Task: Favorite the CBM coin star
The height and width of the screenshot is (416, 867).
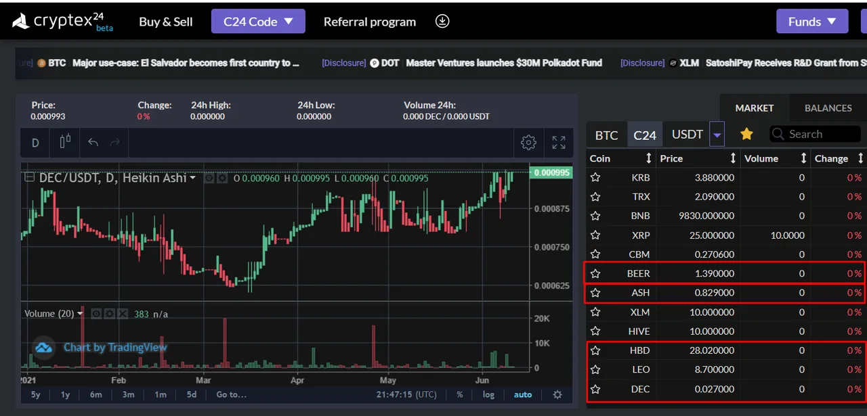Action: (x=595, y=254)
